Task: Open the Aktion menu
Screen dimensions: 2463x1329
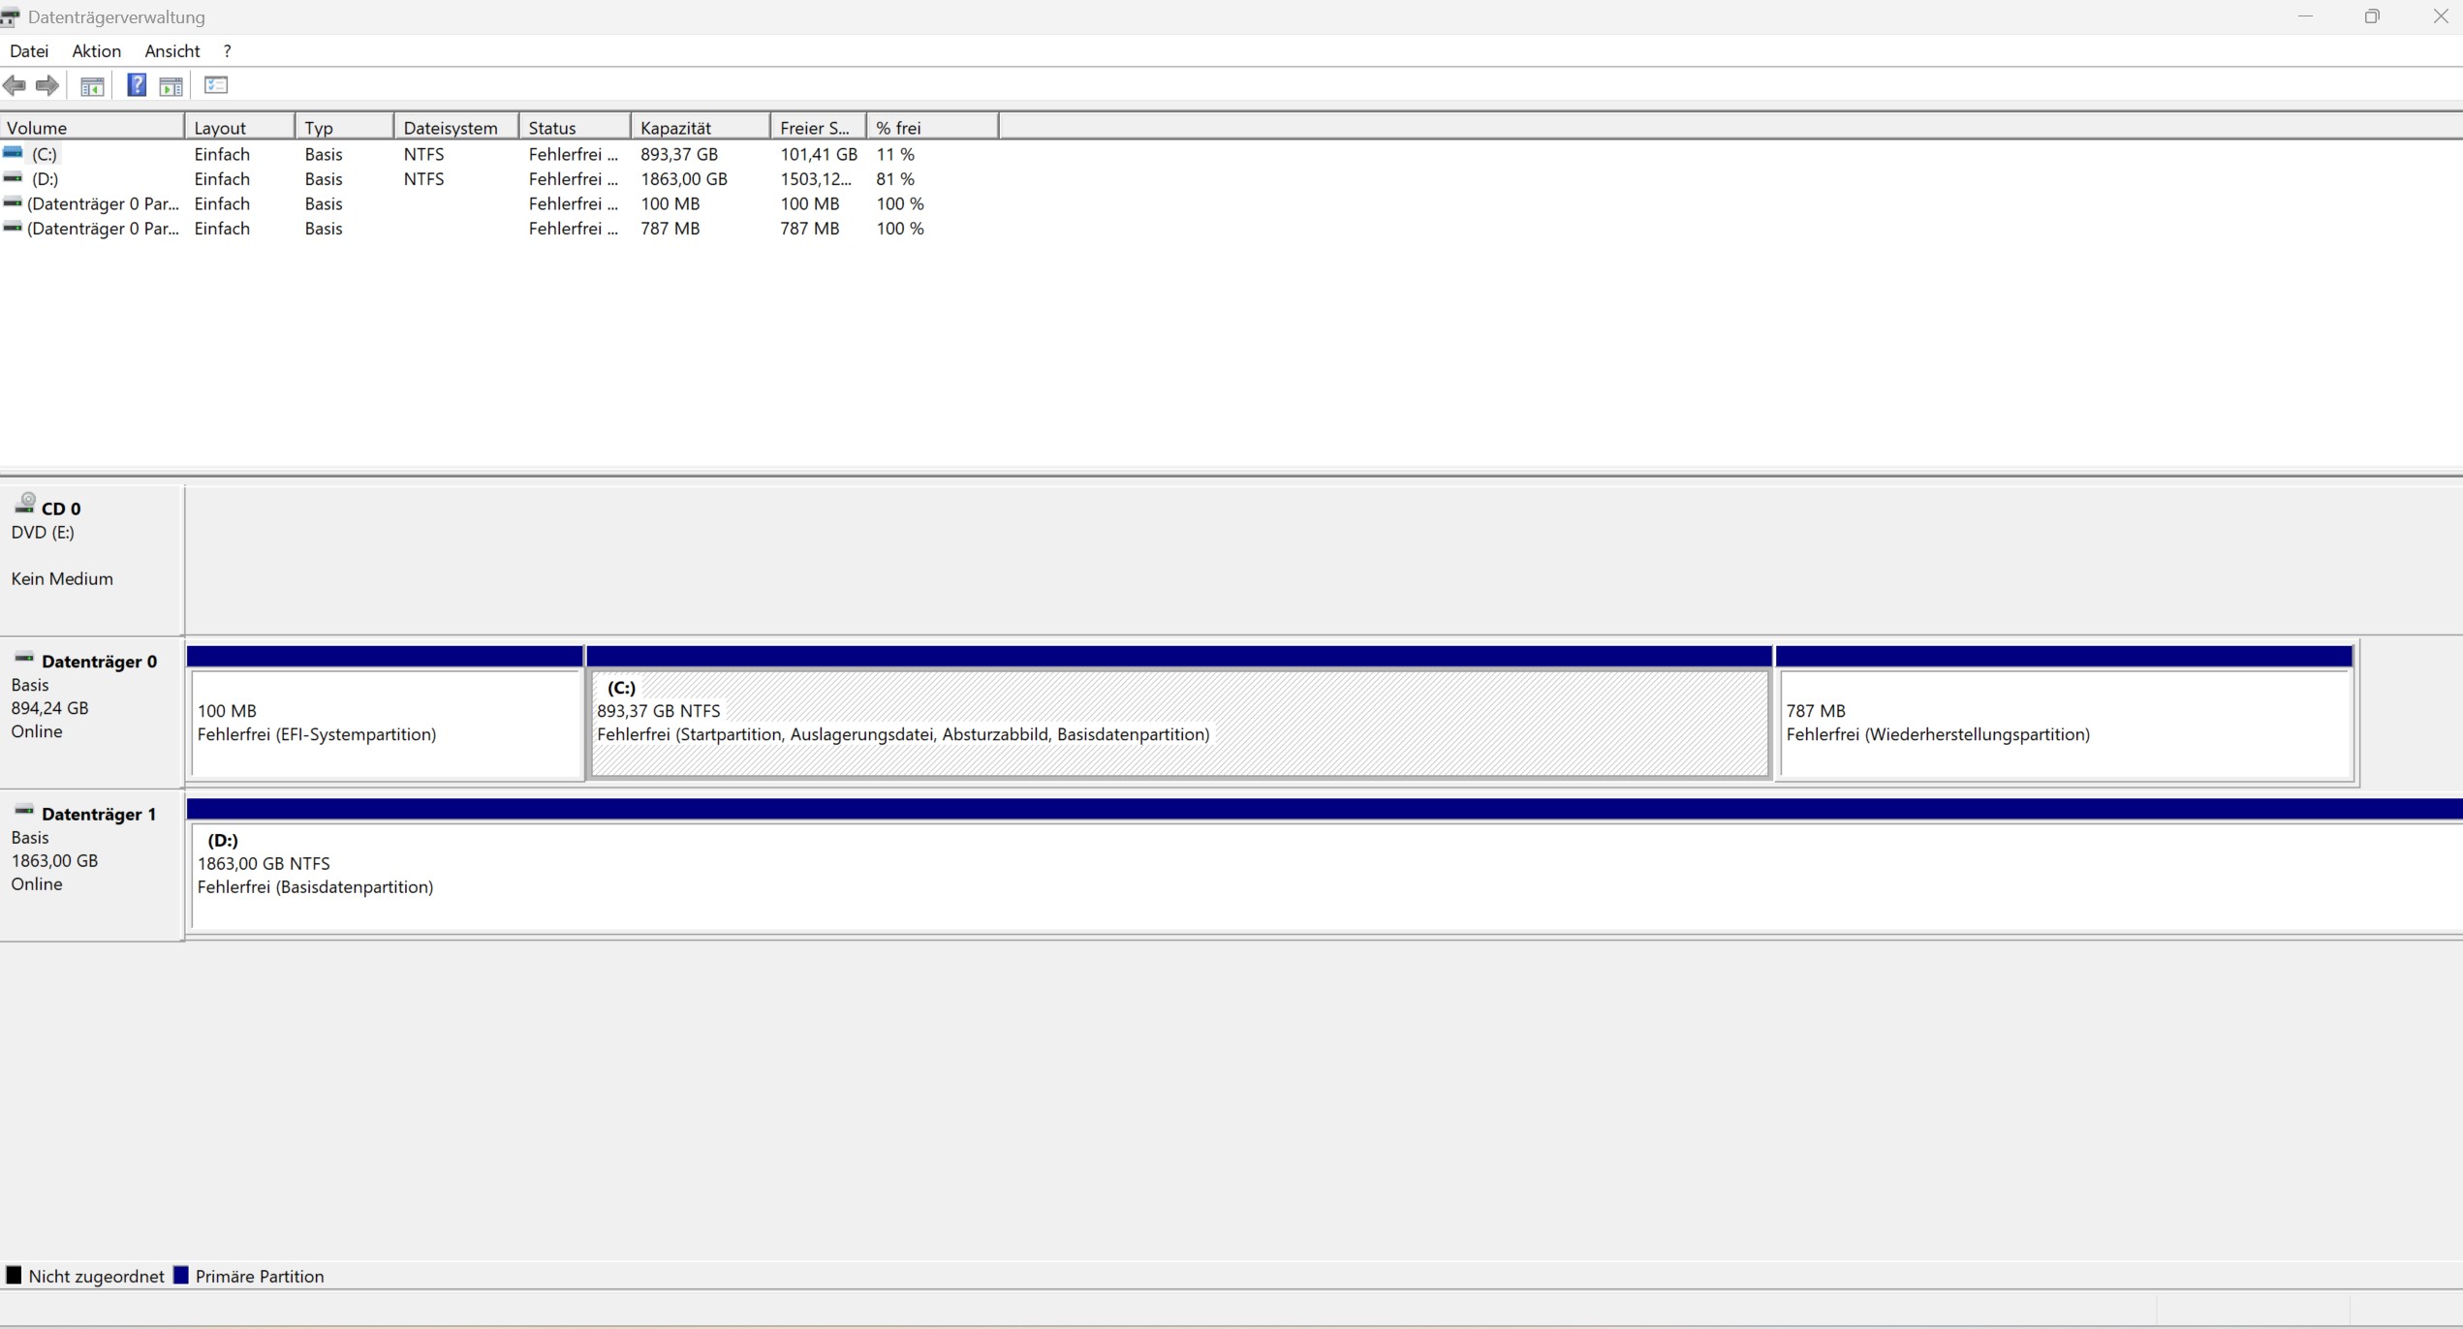Action: pos(96,51)
